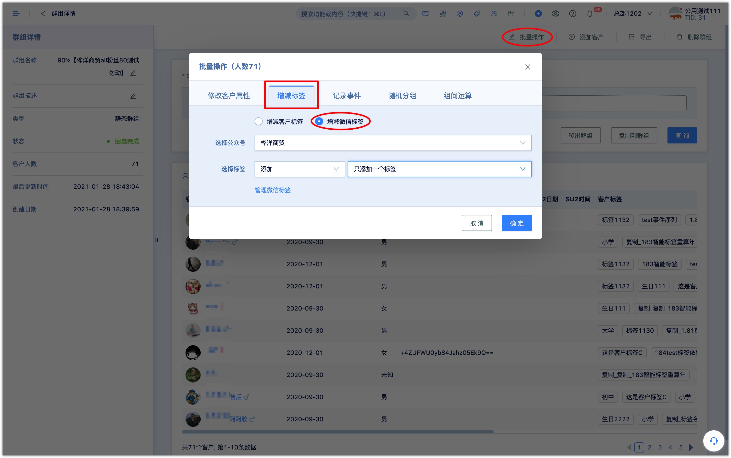Switch to 组间运算 tab
731x458 pixels.
tap(458, 96)
